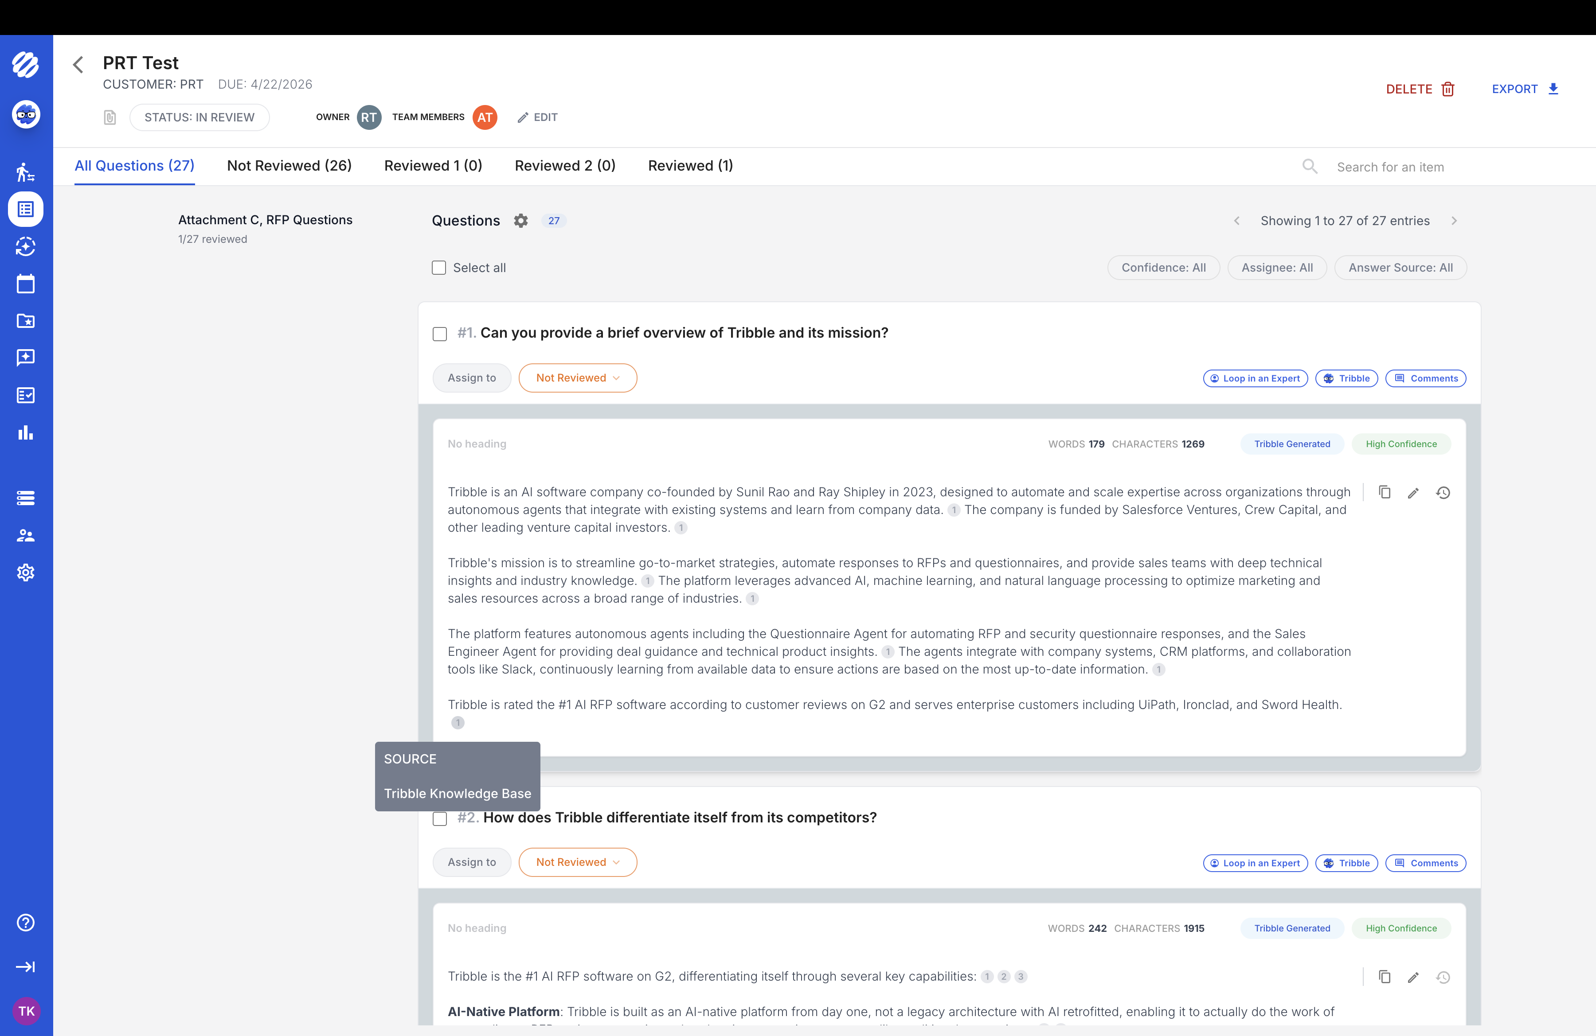Tick the checkbox for question #2
1596x1036 pixels.
(x=440, y=819)
